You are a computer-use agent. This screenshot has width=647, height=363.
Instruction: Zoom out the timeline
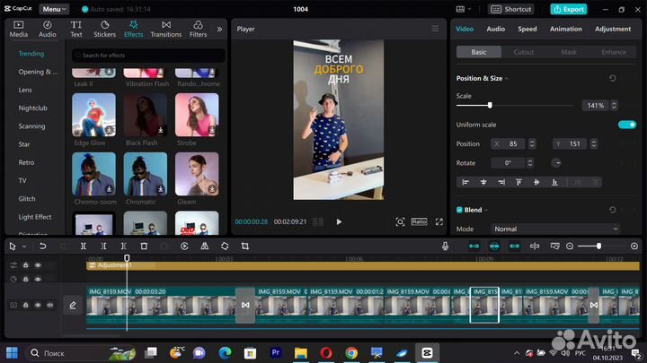[570, 246]
